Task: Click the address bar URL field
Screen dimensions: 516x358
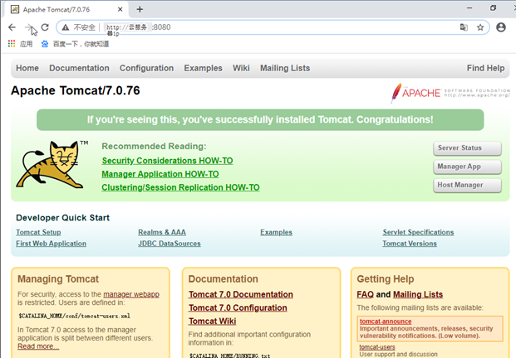Action: point(273,27)
